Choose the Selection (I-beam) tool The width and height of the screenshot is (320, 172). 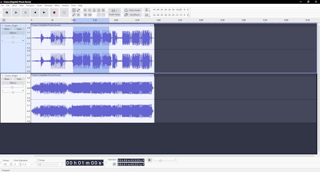(74, 10)
